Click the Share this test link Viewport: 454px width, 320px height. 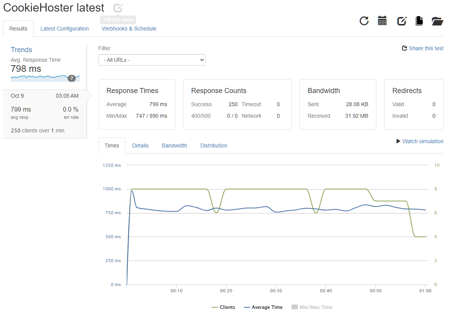point(423,48)
